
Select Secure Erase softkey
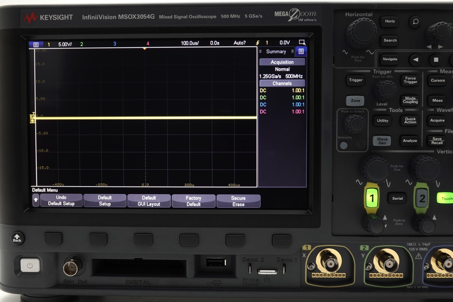pyautogui.click(x=238, y=201)
